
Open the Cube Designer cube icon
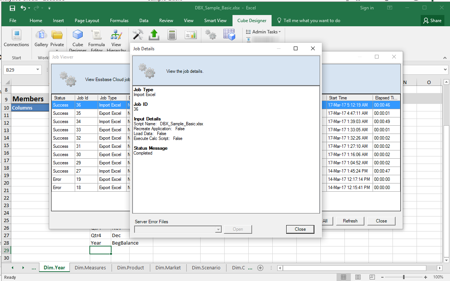(x=78, y=35)
